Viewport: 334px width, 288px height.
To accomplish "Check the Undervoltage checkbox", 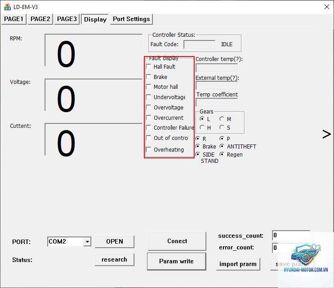I will [x=149, y=97].
